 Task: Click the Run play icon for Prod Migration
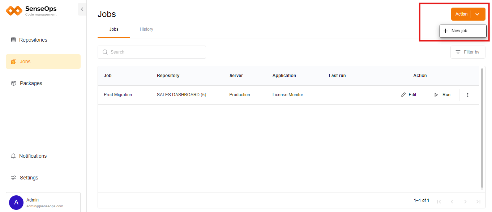(x=436, y=94)
